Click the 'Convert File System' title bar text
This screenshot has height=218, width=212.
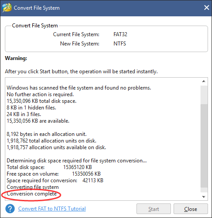pyautogui.click(x=37, y=8)
